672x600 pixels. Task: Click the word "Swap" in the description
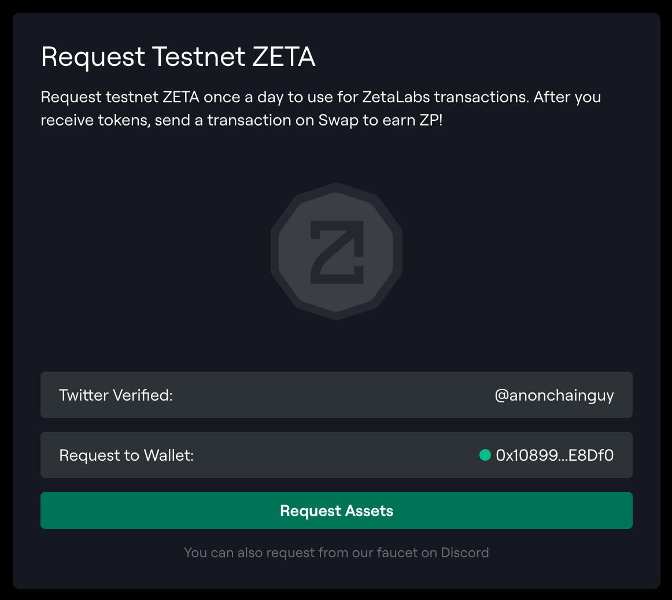tap(338, 120)
